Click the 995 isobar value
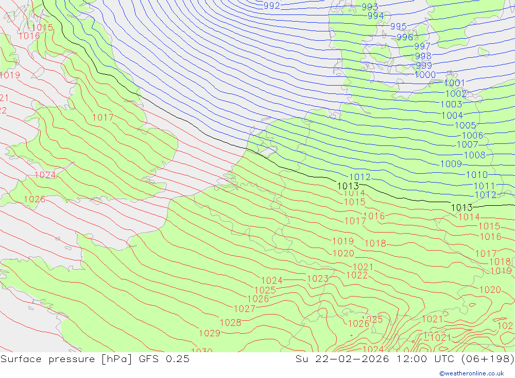Image resolution: width=515 pixels, height=378 pixels. click(399, 26)
